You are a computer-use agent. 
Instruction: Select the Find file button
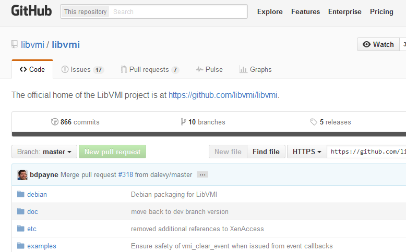click(x=266, y=152)
